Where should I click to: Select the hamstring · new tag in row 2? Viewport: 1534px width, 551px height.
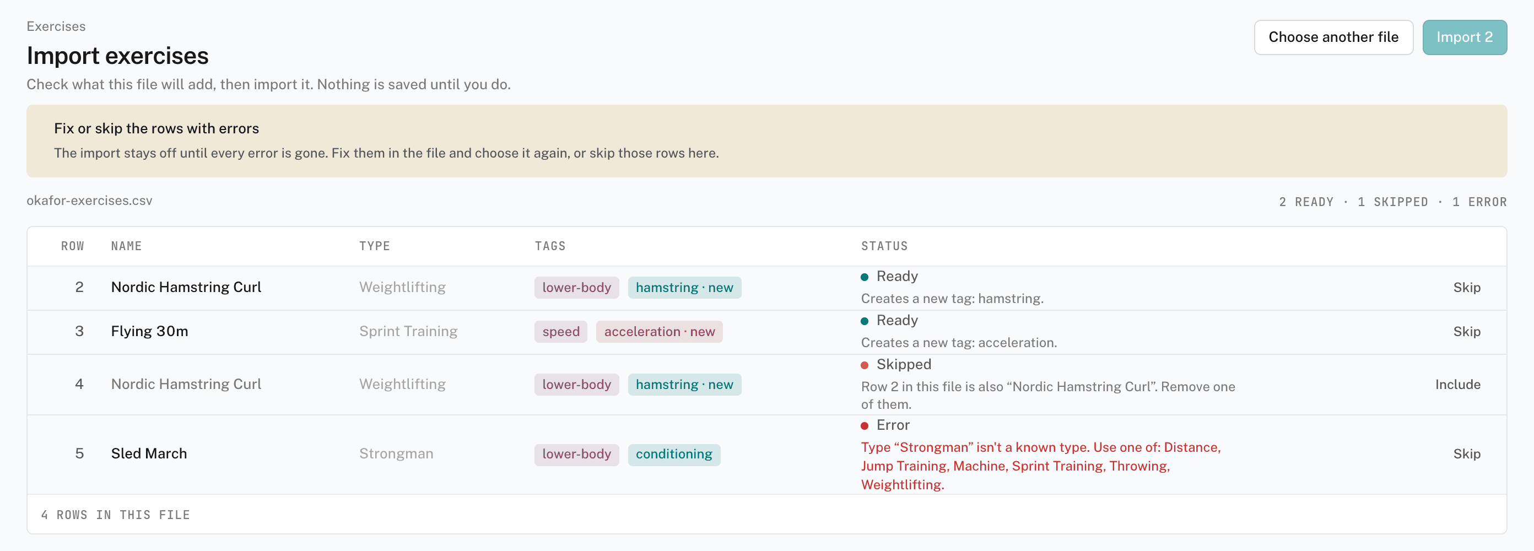pyautogui.click(x=684, y=288)
